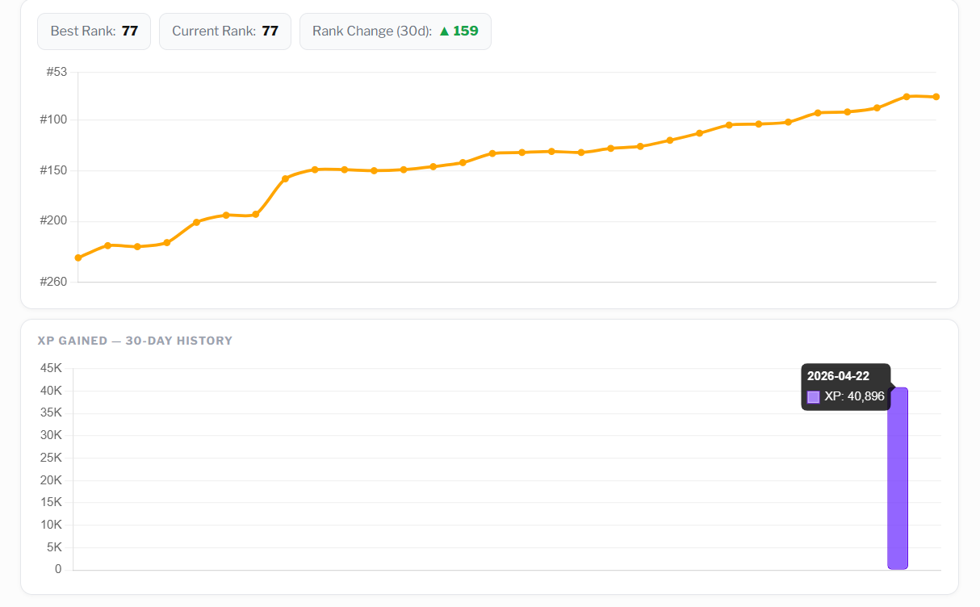Click the Rank Change (30d) stat chip

point(395,31)
